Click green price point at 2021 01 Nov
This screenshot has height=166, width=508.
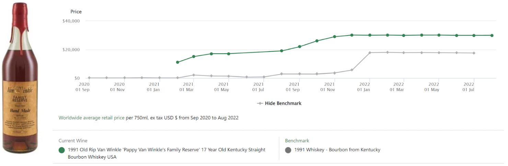click(x=335, y=37)
